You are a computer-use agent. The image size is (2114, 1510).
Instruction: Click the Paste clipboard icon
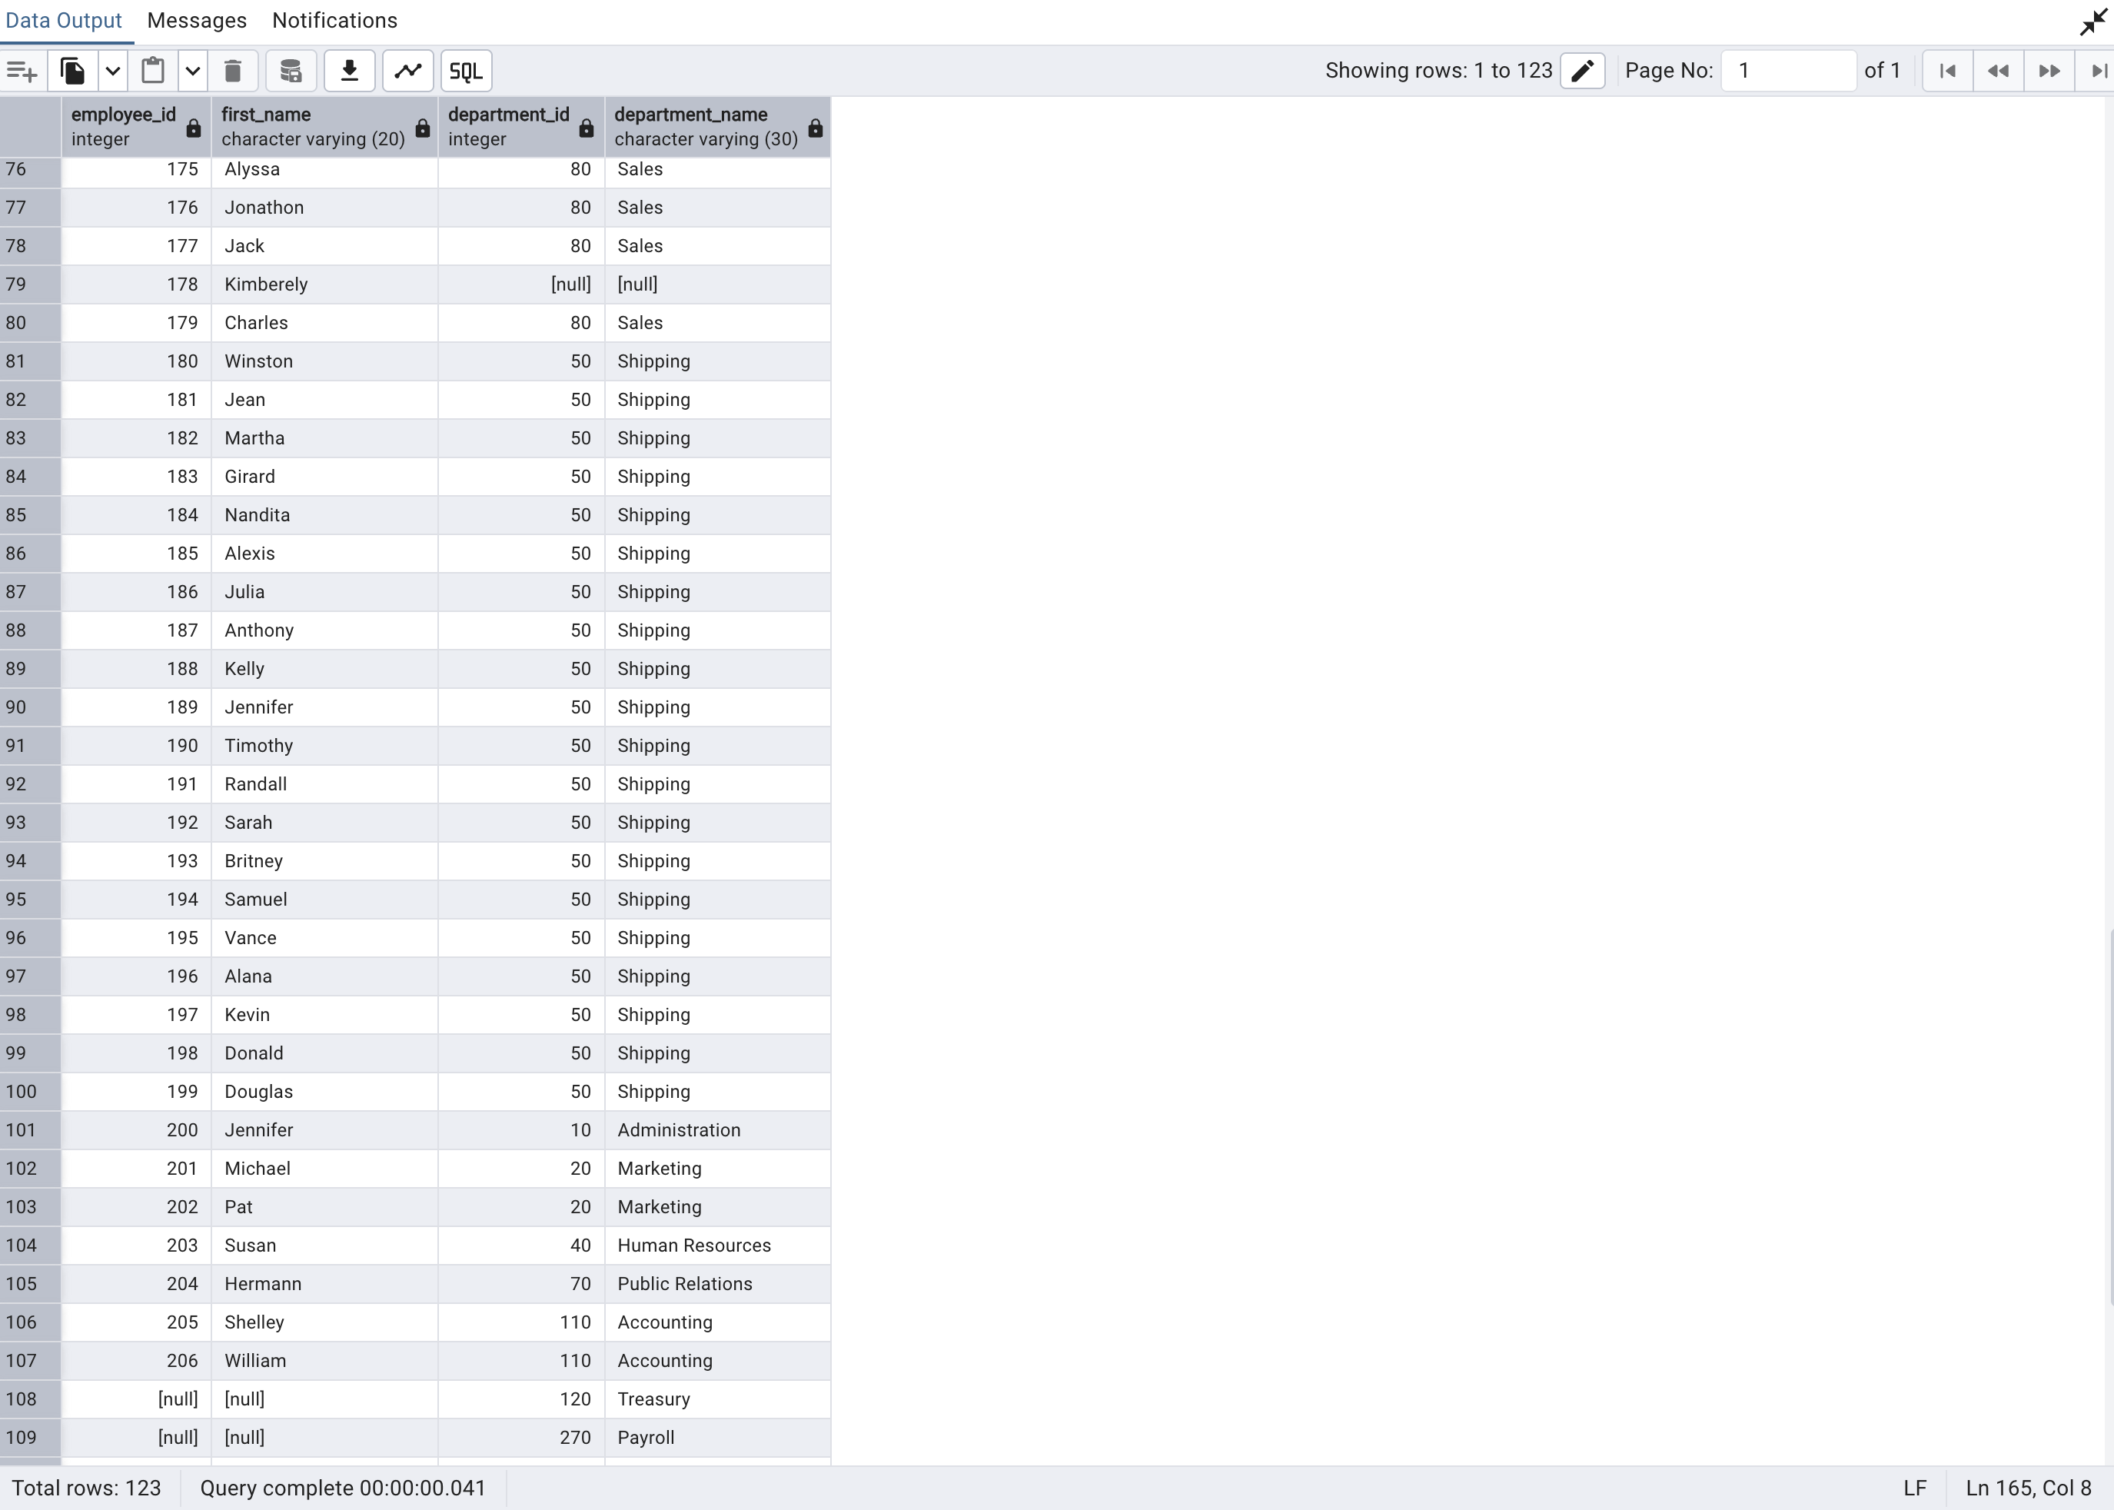154,71
